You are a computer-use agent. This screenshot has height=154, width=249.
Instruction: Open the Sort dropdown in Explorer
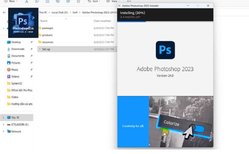click(x=94, y=1)
